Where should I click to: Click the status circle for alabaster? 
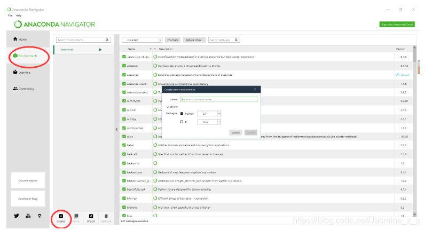(x=155, y=66)
